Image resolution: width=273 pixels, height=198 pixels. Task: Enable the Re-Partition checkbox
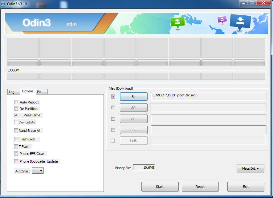click(16, 109)
